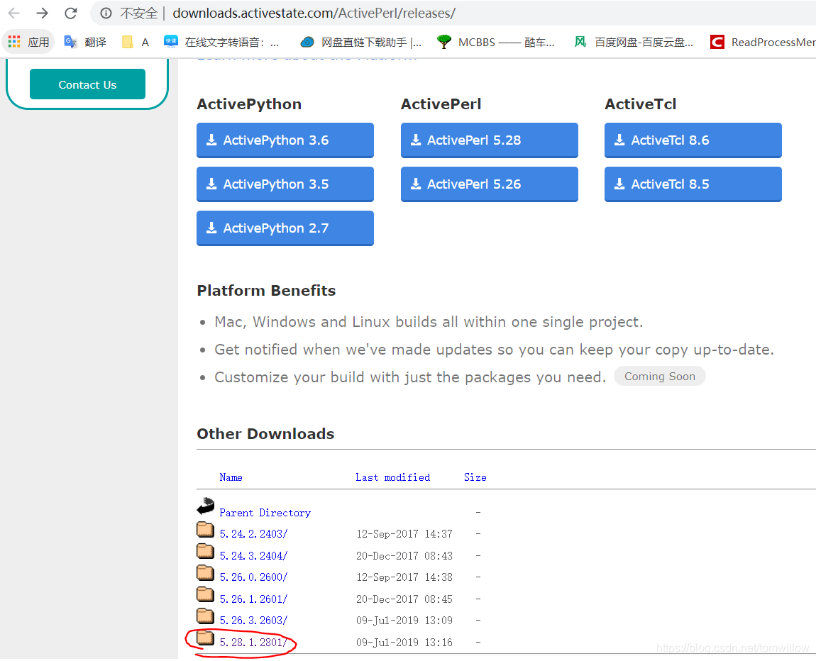The height and width of the screenshot is (661, 816).
Task: Click folder icon beside 5.26.1.2601/
Action: pyautogui.click(x=206, y=594)
